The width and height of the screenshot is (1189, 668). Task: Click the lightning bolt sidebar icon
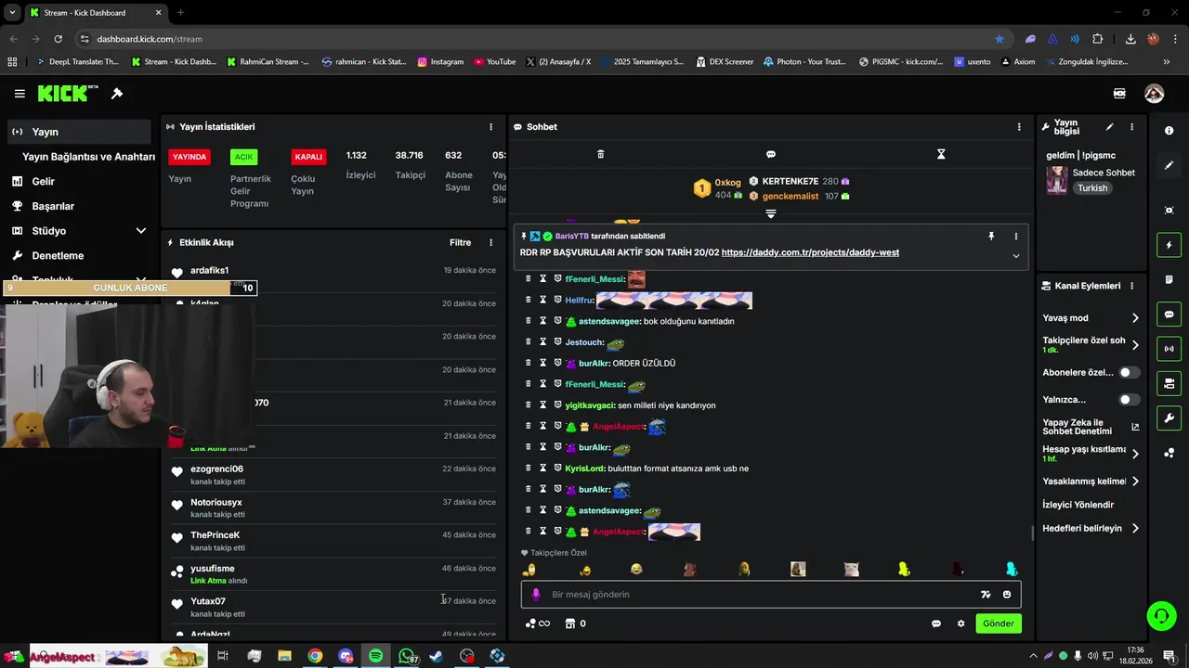tap(1169, 245)
